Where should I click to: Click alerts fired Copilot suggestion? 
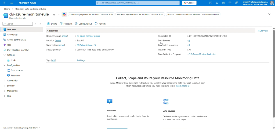click(140, 14)
